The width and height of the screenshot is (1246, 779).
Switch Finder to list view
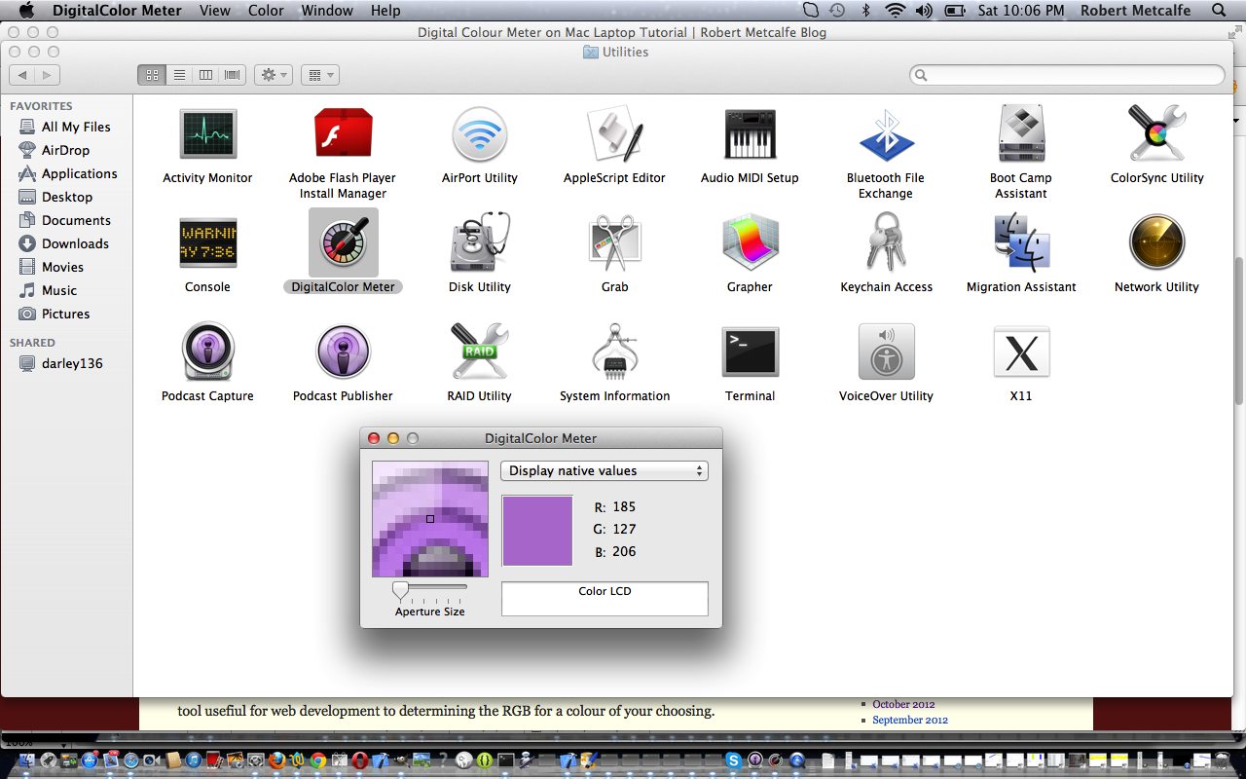pos(179,75)
